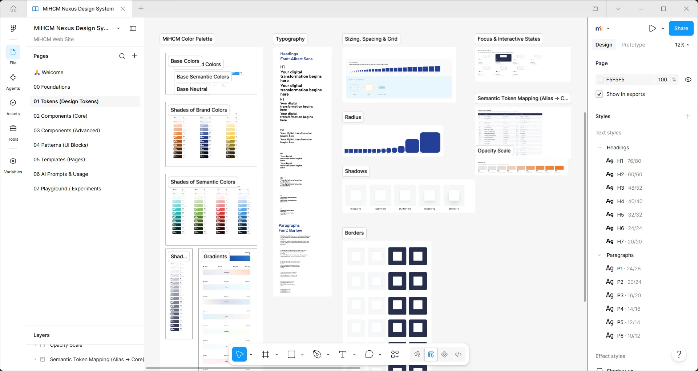
Task: Open the 07 Playground / Experiments page
Action: (x=68, y=189)
